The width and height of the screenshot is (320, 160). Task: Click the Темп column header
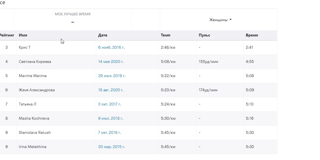[x=165, y=35]
